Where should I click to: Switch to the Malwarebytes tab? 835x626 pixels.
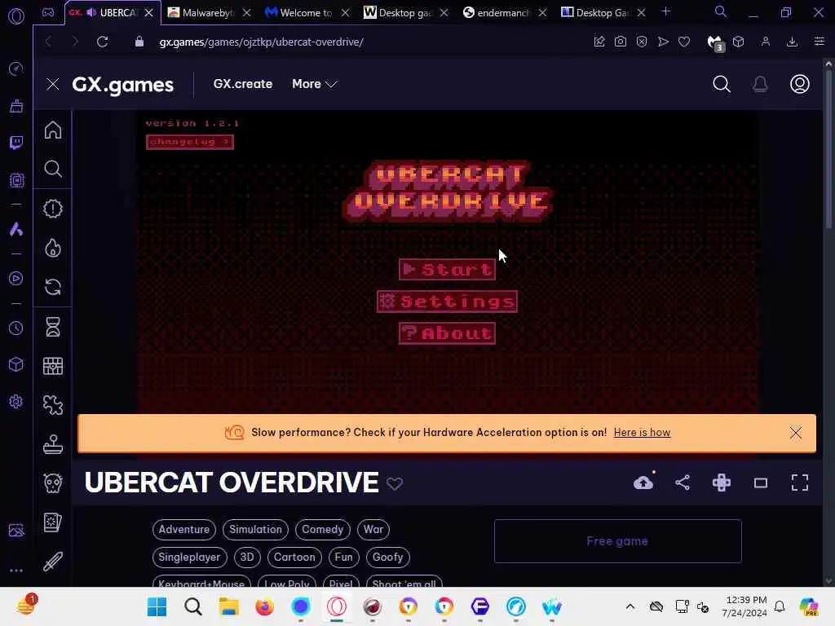[209, 12]
